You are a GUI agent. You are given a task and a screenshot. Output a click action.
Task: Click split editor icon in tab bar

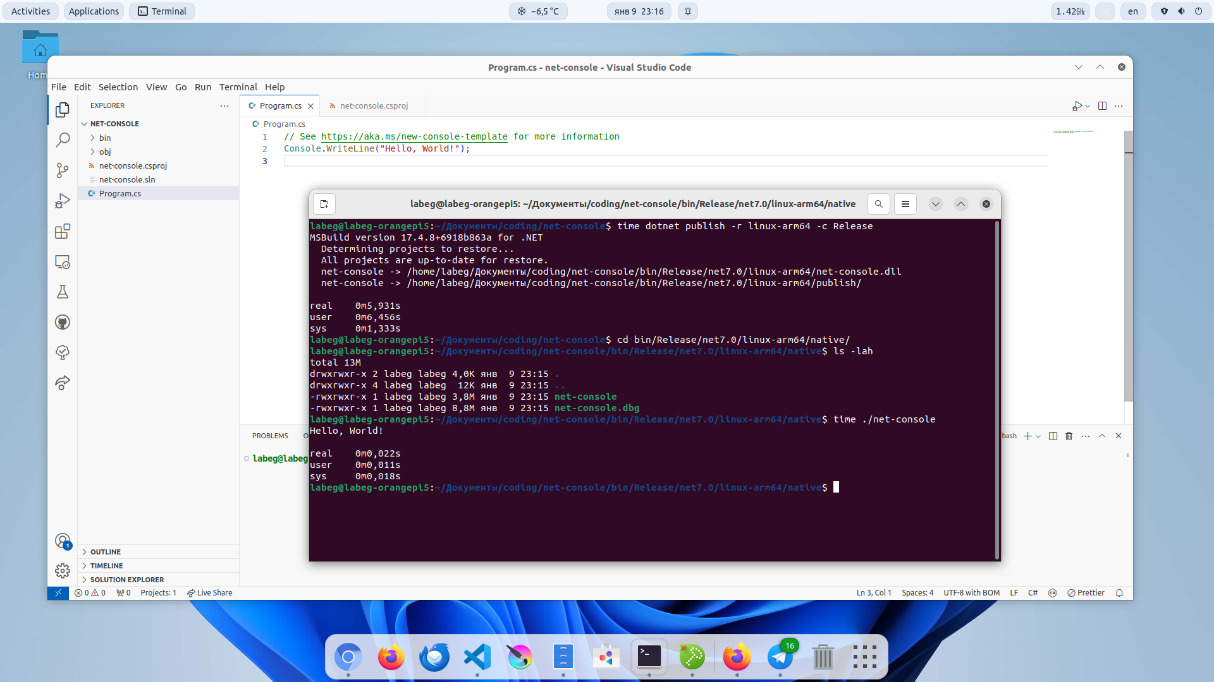[x=1102, y=106]
